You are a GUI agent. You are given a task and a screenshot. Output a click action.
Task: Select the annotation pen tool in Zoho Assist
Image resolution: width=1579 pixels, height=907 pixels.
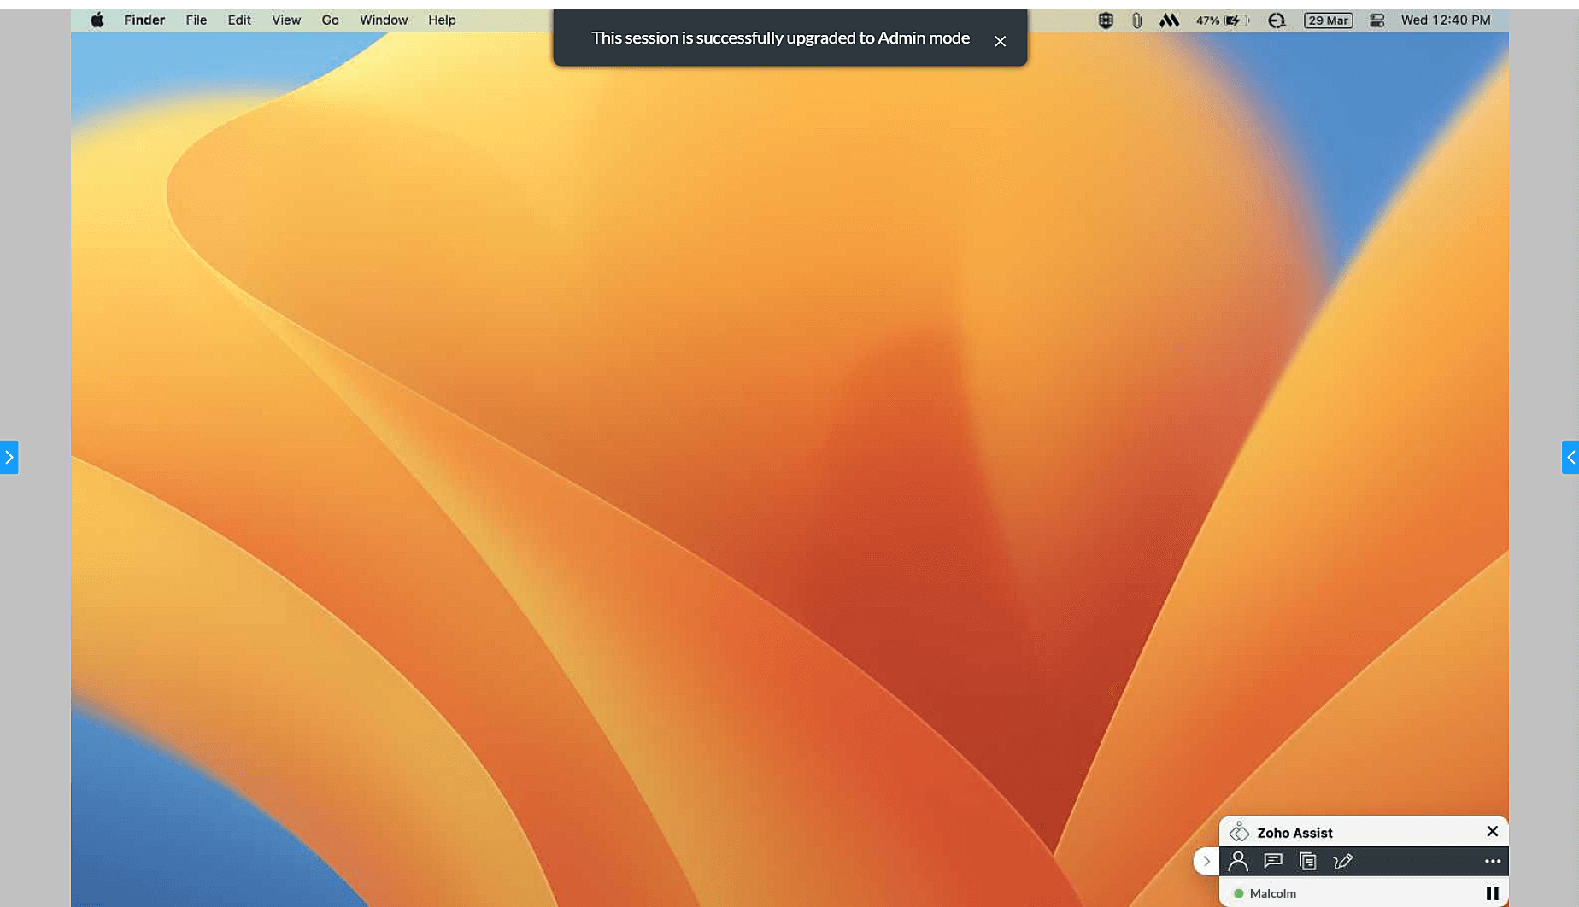1343,861
